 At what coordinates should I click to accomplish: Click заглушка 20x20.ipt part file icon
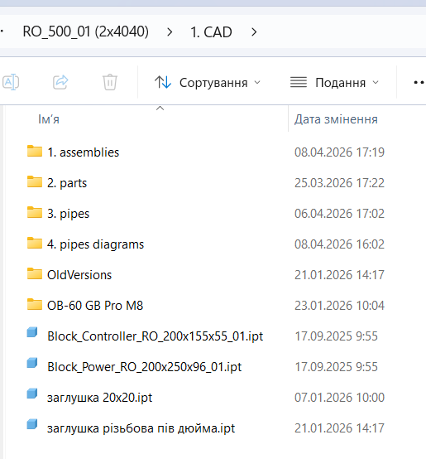pyautogui.click(x=32, y=394)
